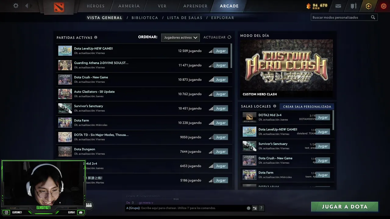Screen dimensions: 390x219
Task: Click the Jugar a Dota button
Action: coord(345,207)
